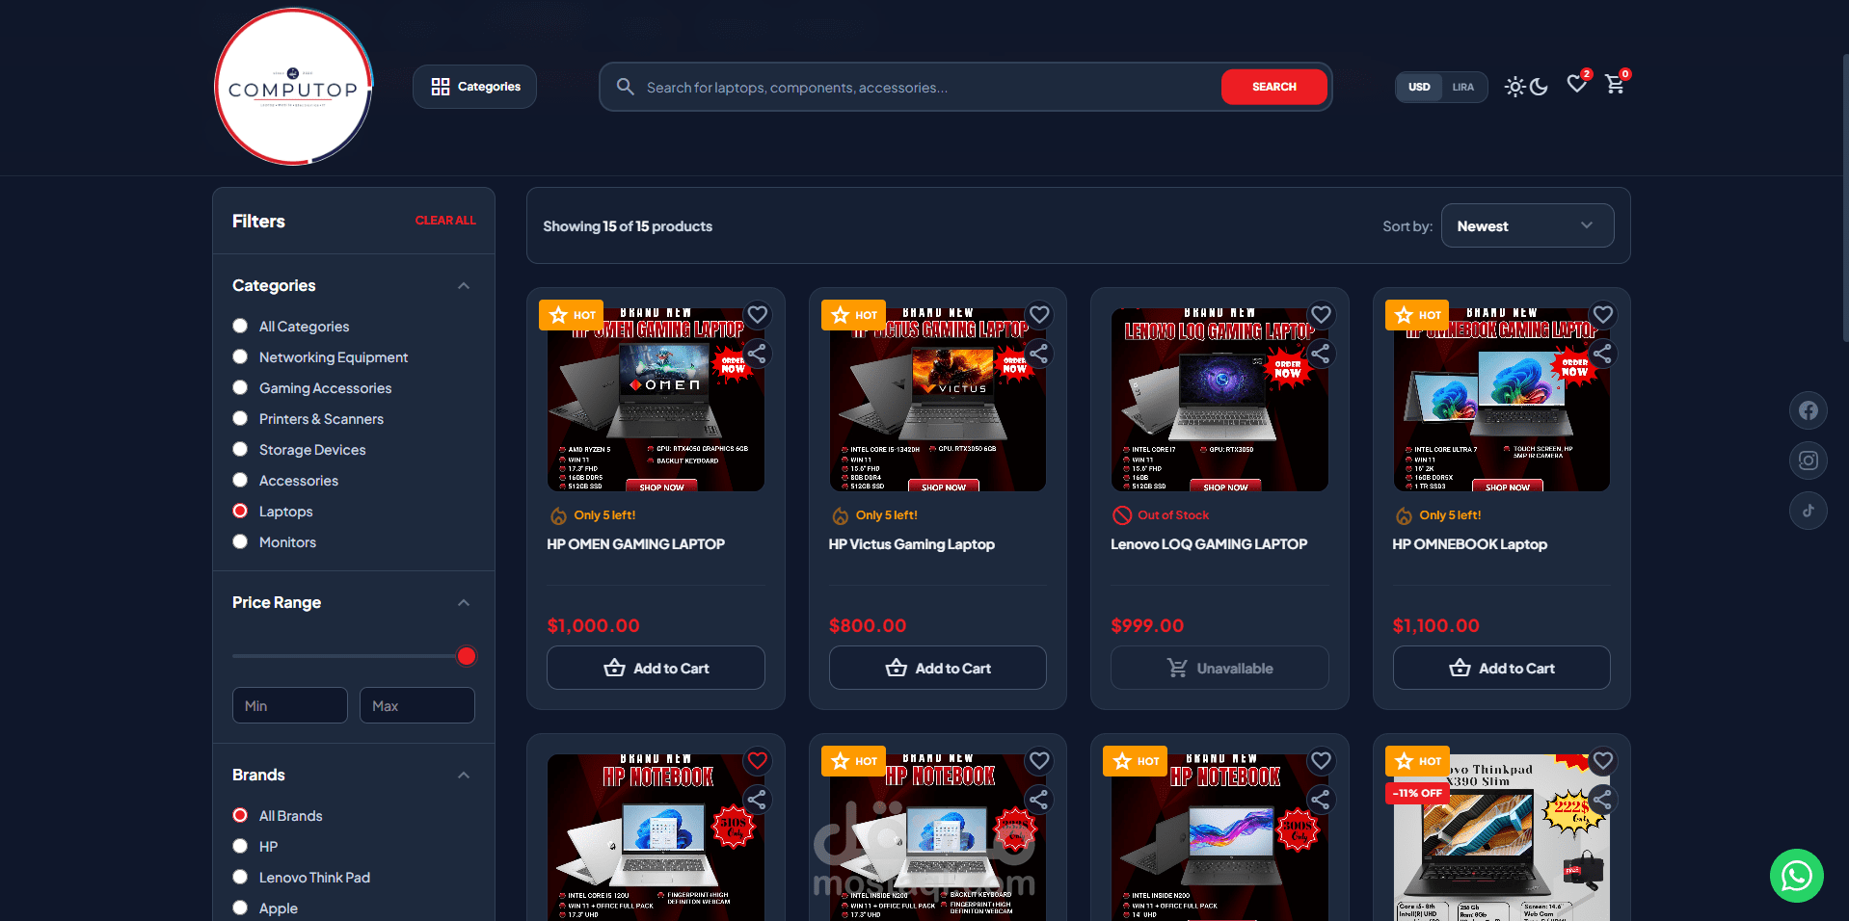Choose HP brand filter
Image resolution: width=1849 pixels, height=921 pixels.
pos(240,847)
